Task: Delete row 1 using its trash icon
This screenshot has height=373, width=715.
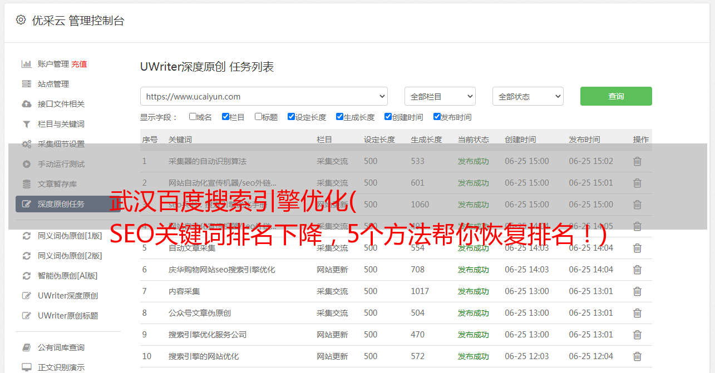Action: coord(637,161)
